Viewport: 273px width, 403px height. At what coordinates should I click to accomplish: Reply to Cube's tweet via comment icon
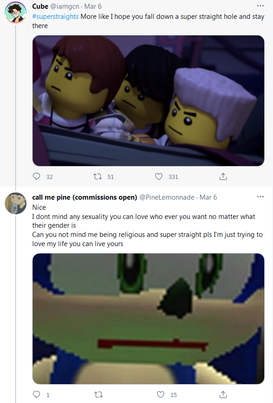(36, 176)
